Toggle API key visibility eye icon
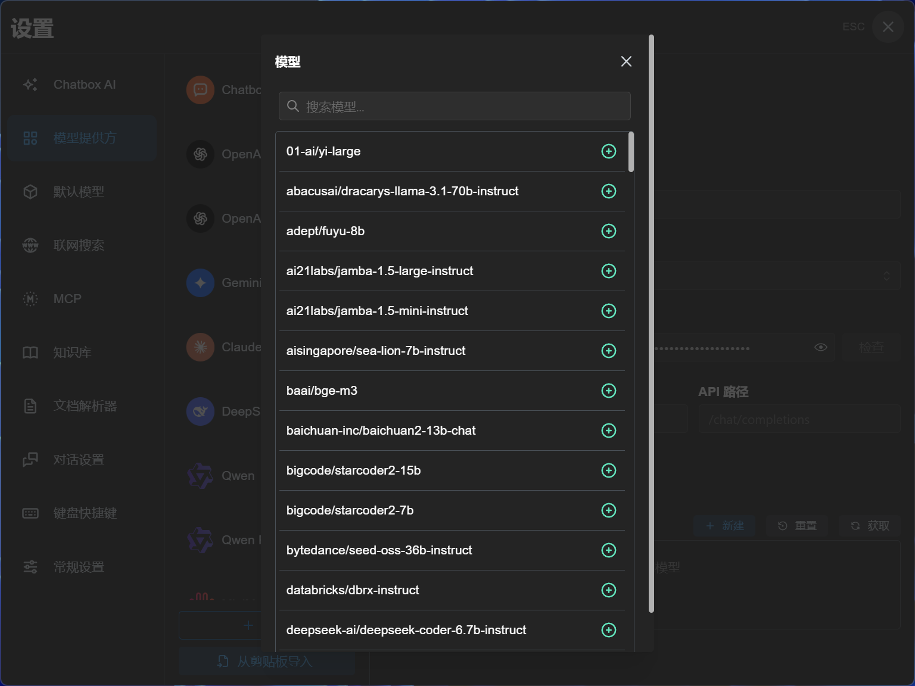 pos(820,347)
